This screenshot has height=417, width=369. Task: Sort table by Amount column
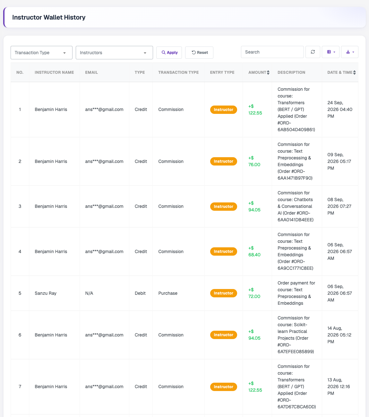[259, 72]
